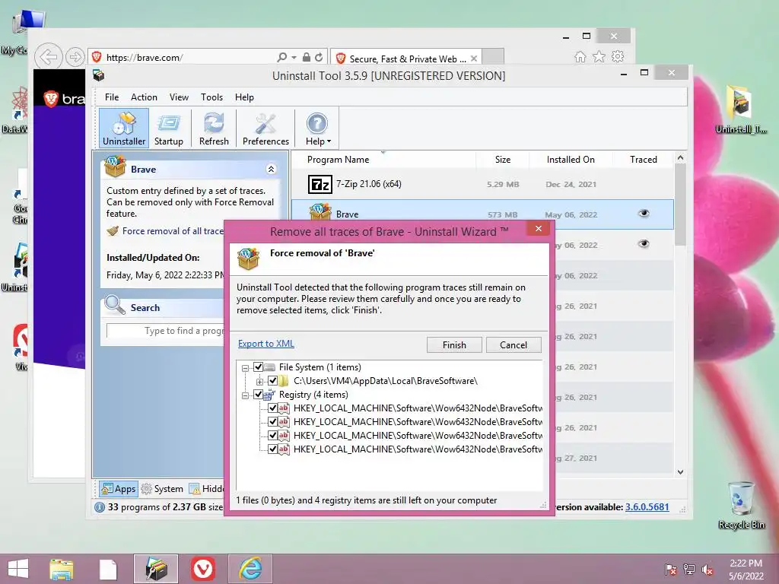The width and height of the screenshot is (779, 584).
Task: Uncheck the third HKEY_LOCAL_MACHINE registry entry
Action: [273, 436]
